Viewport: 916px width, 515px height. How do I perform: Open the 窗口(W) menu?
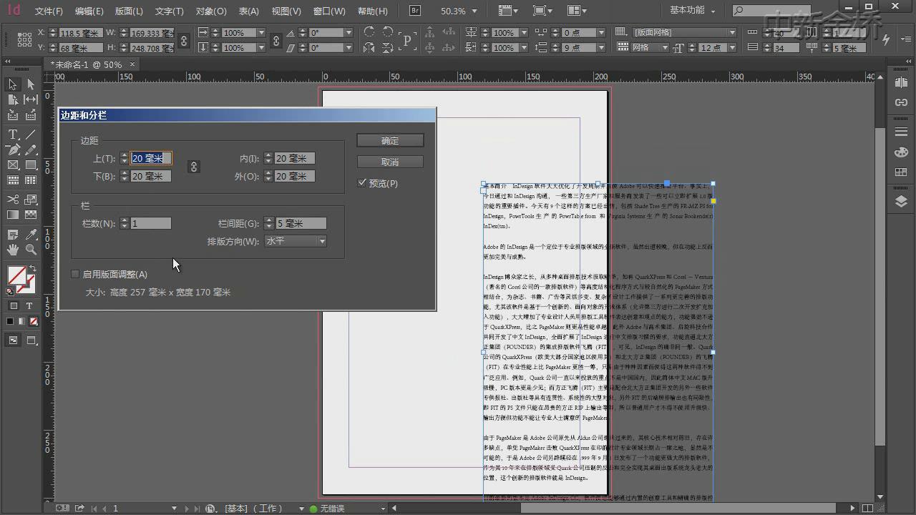pyautogui.click(x=329, y=11)
